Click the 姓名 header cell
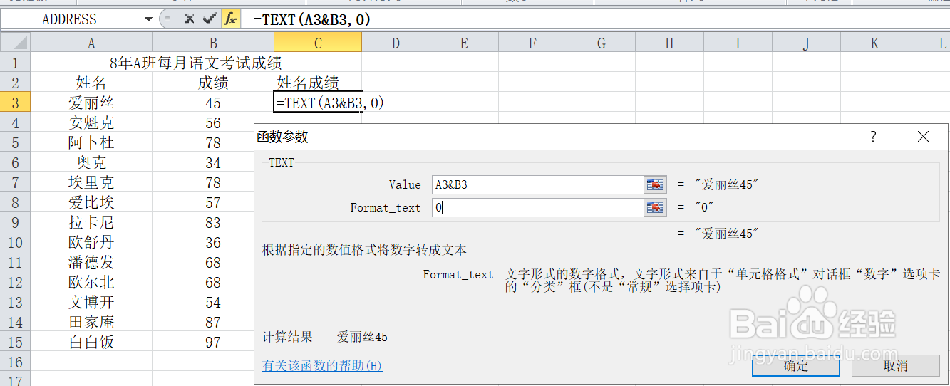Screen dimensions: 950x386 tap(91, 83)
